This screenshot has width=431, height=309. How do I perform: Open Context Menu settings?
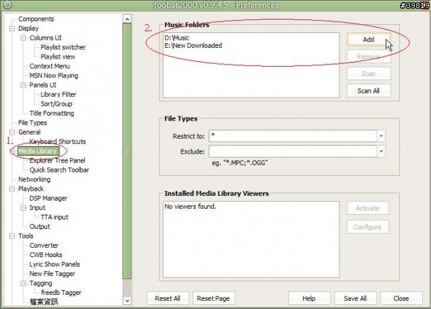point(50,66)
